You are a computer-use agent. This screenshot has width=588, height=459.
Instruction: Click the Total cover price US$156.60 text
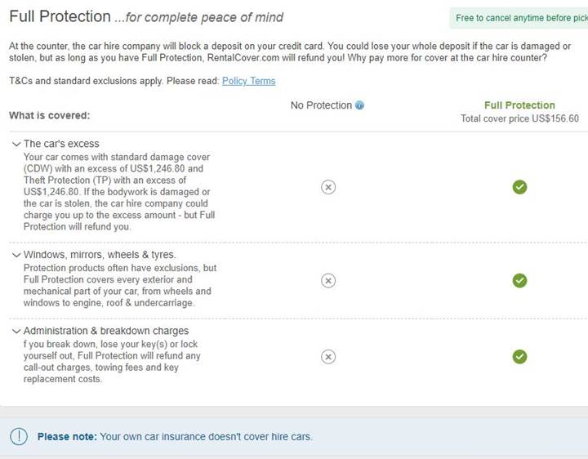pos(519,118)
